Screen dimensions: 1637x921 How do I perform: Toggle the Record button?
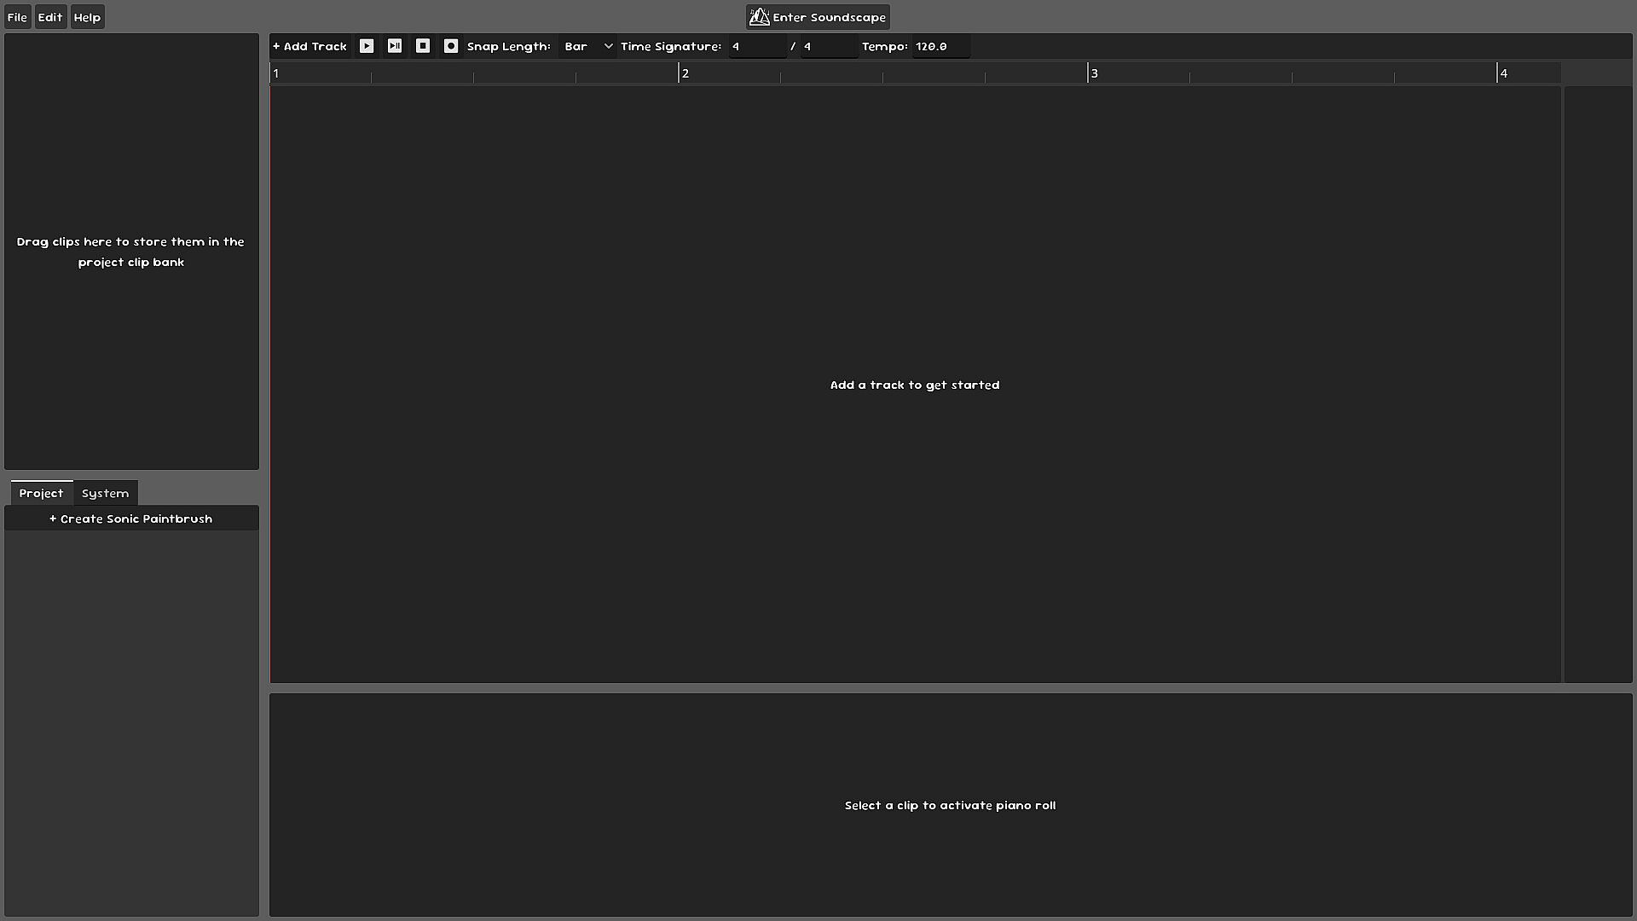[x=451, y=46]
